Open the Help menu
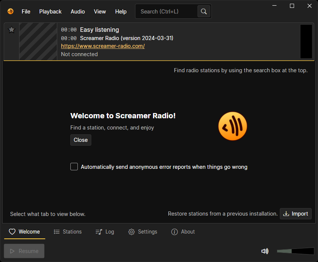 (x=121, y=12)
